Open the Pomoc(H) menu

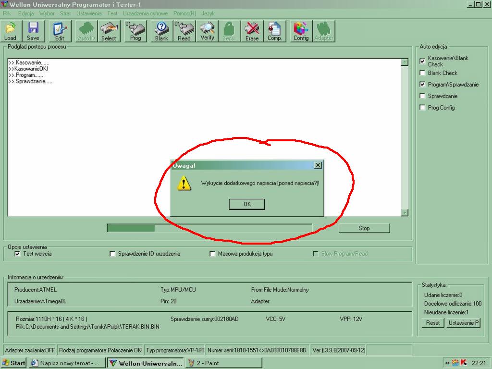point(184,13)
